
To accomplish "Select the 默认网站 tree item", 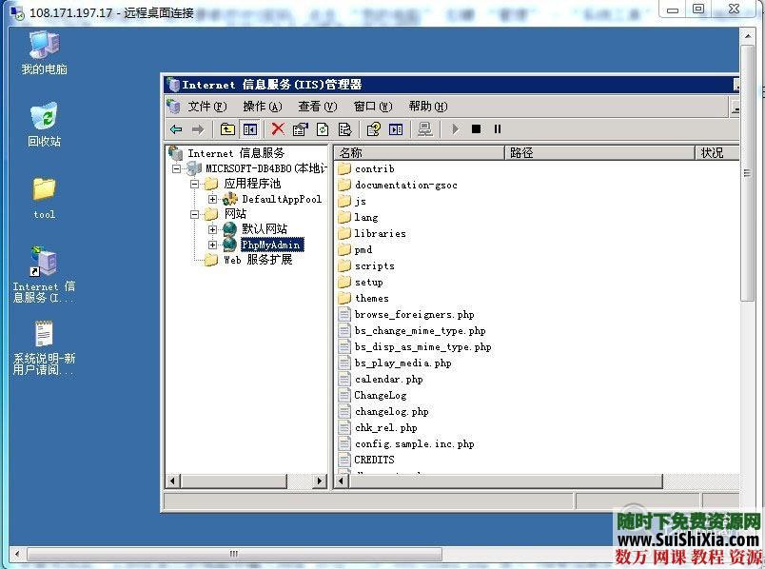I will [266, 229].
